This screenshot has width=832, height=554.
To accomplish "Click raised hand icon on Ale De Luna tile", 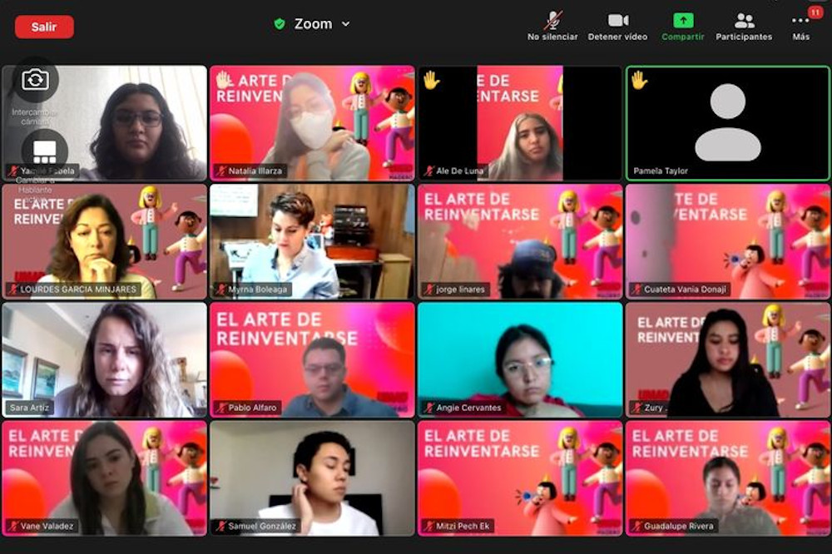I will pos(431,80).
